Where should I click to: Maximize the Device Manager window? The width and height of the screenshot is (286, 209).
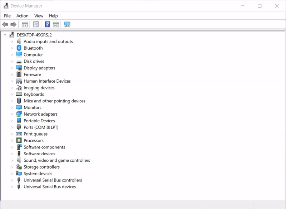pyautogui.click(x=260, y=6)
